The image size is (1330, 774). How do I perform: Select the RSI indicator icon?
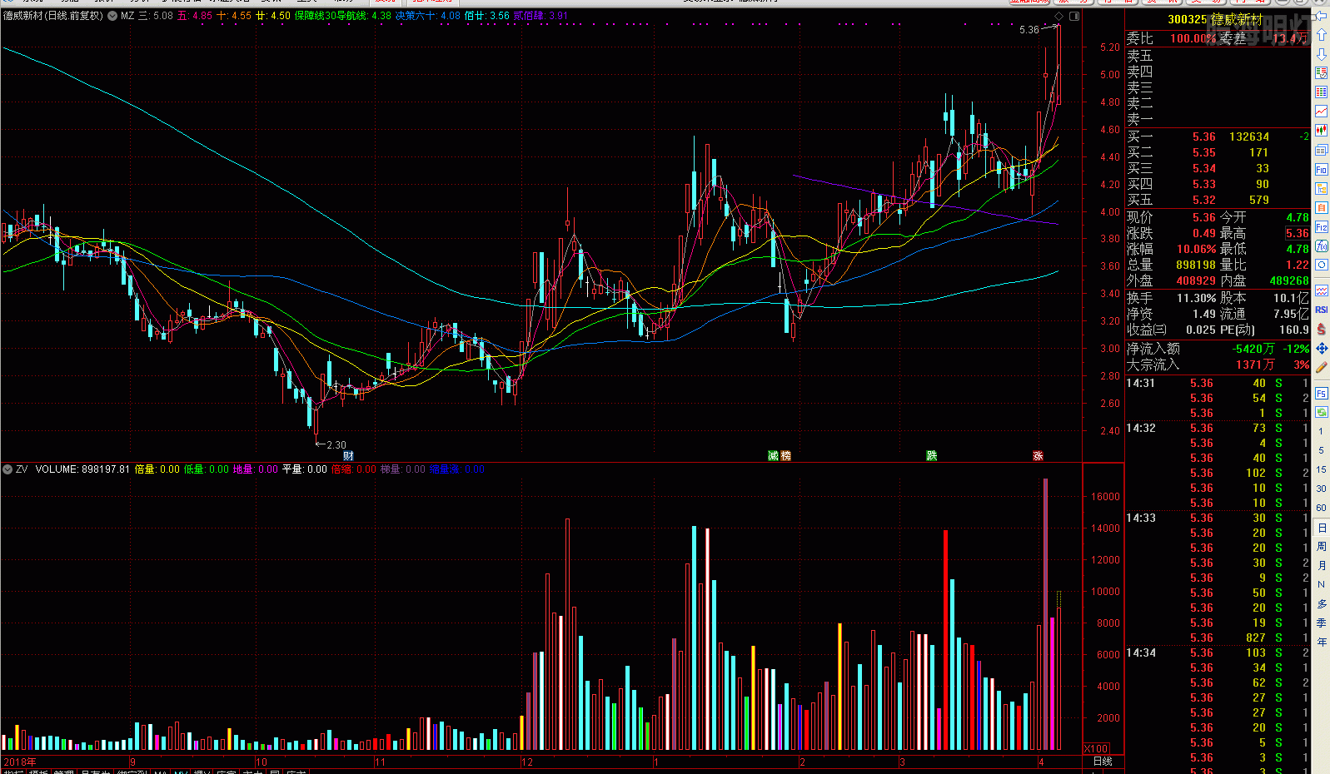pos(1322,310)
